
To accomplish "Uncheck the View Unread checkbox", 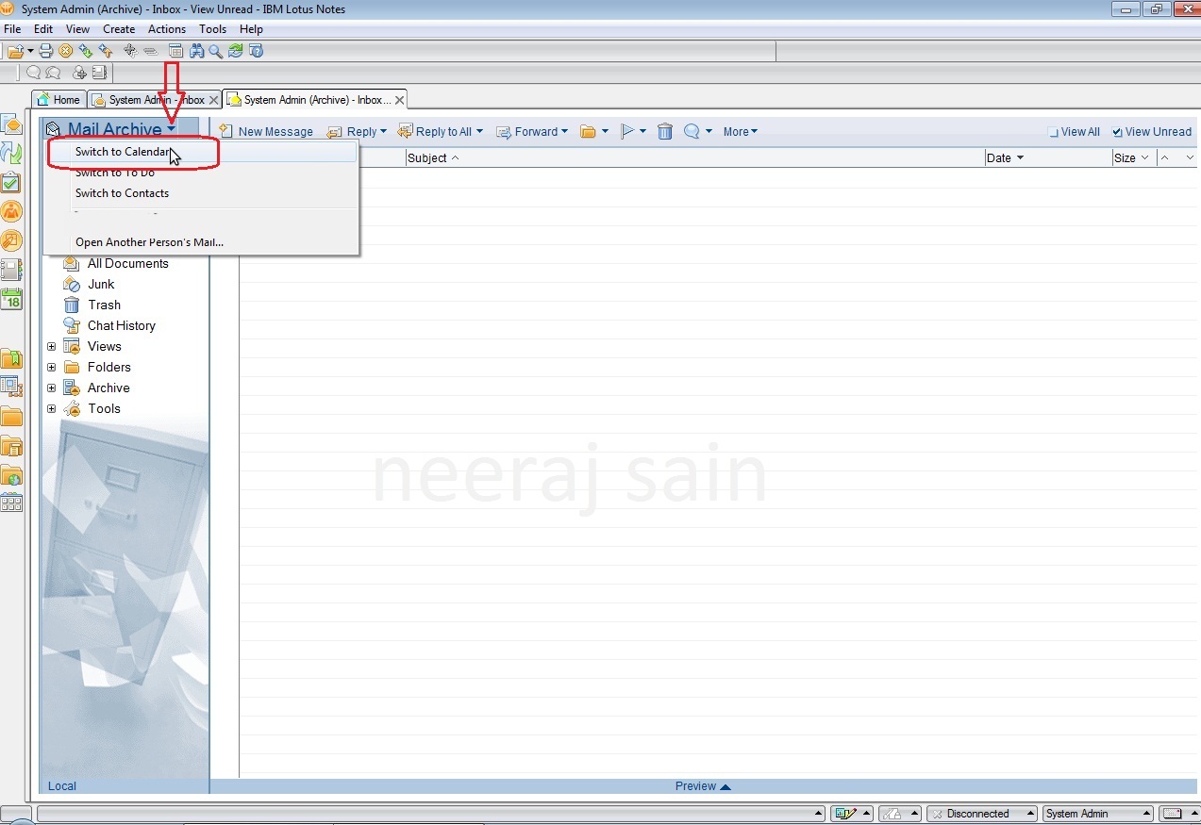I will click(x=1118, y=132).
